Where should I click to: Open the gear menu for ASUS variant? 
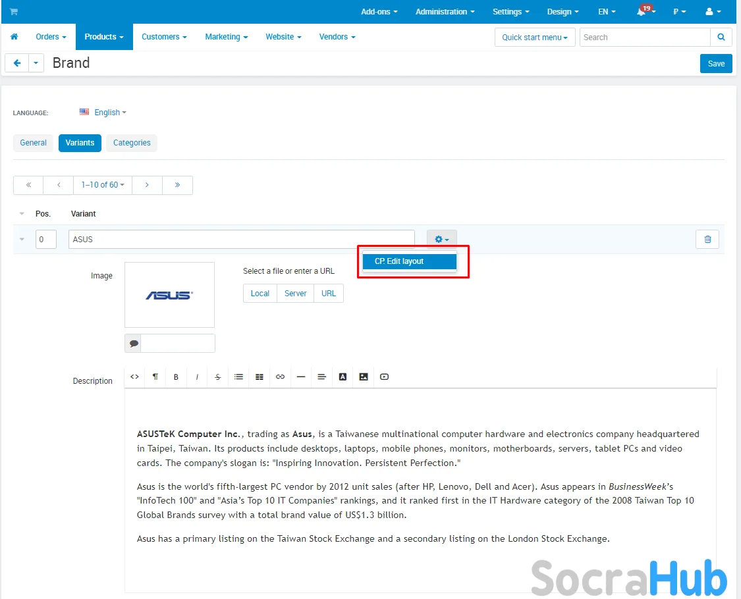click(x=441, y=240)
